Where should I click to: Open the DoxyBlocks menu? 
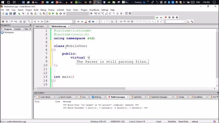point(94,10)
